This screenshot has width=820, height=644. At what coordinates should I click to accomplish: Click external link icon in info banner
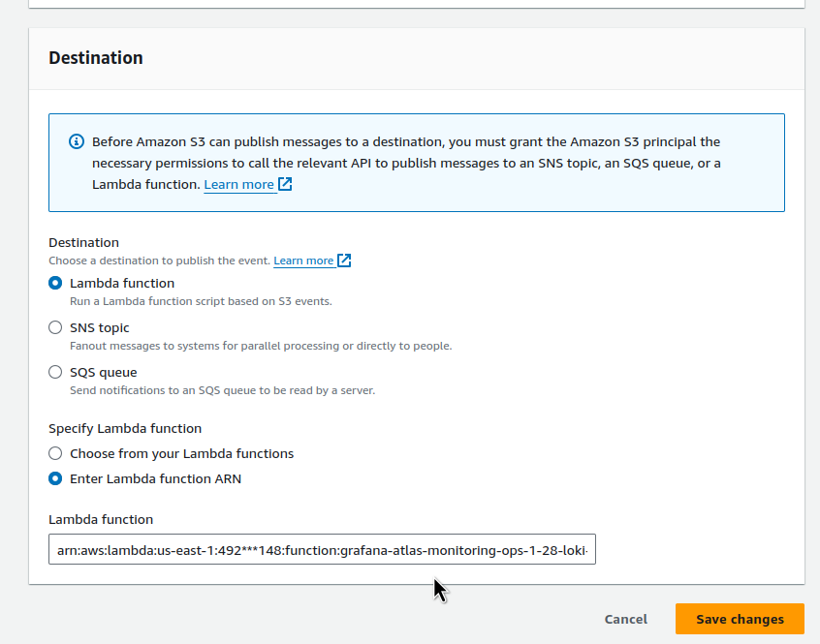click(285, 184)
